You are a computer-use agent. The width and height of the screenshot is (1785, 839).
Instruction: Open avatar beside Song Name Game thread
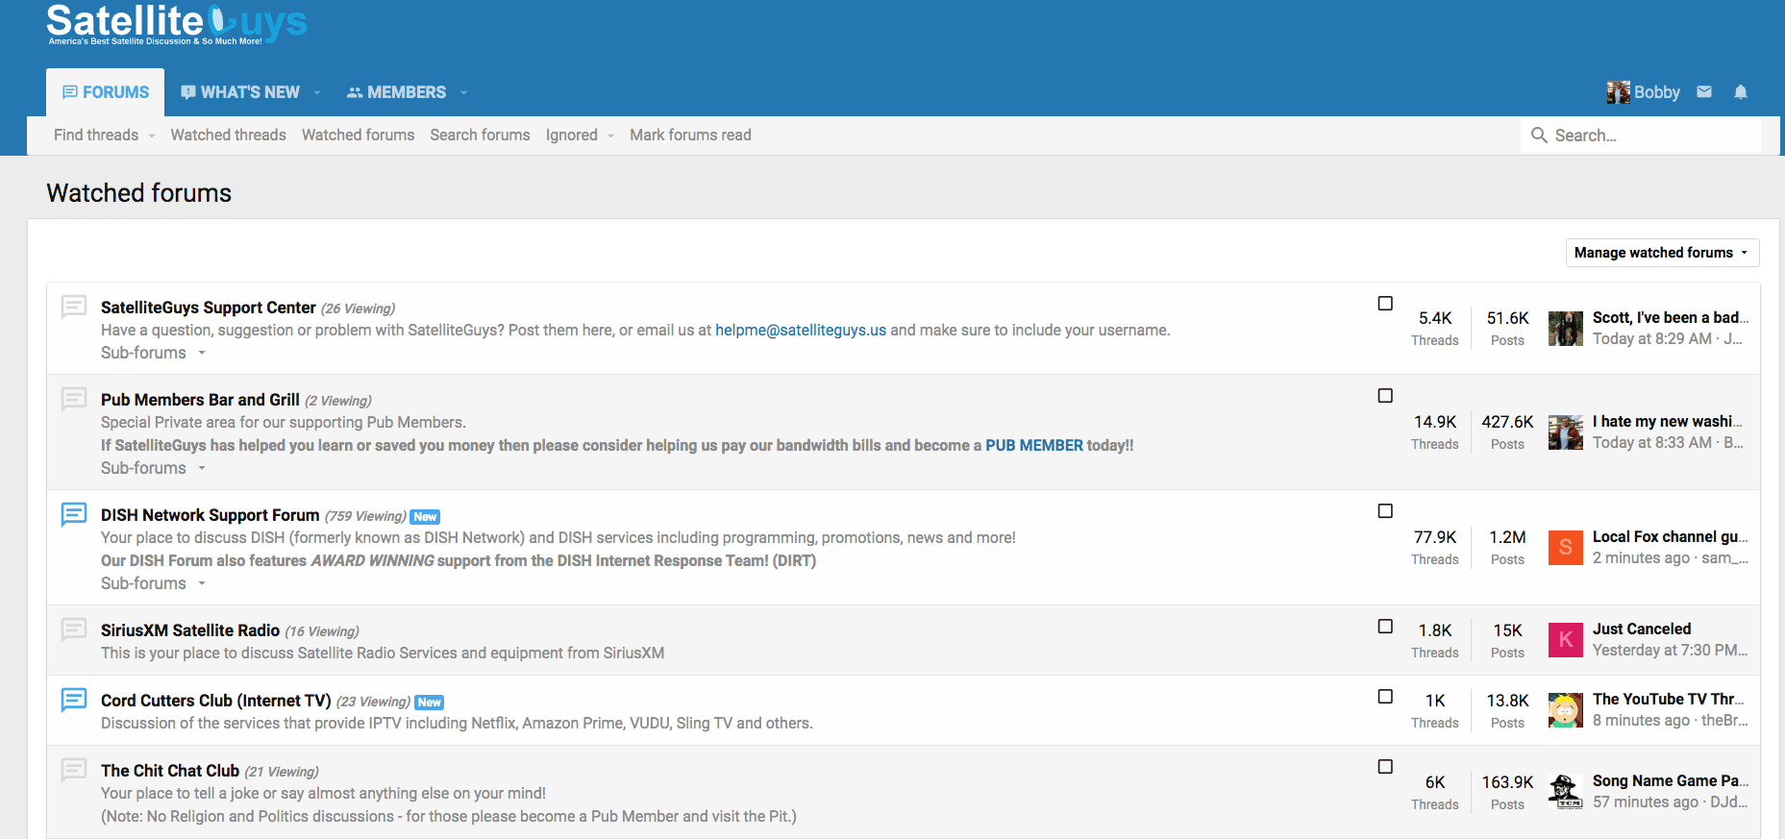(1566, 792)
